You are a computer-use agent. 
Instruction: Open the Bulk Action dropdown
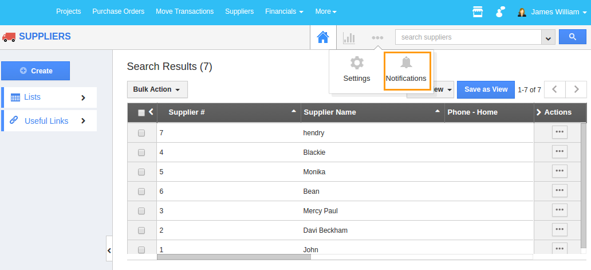click(157, 89)
